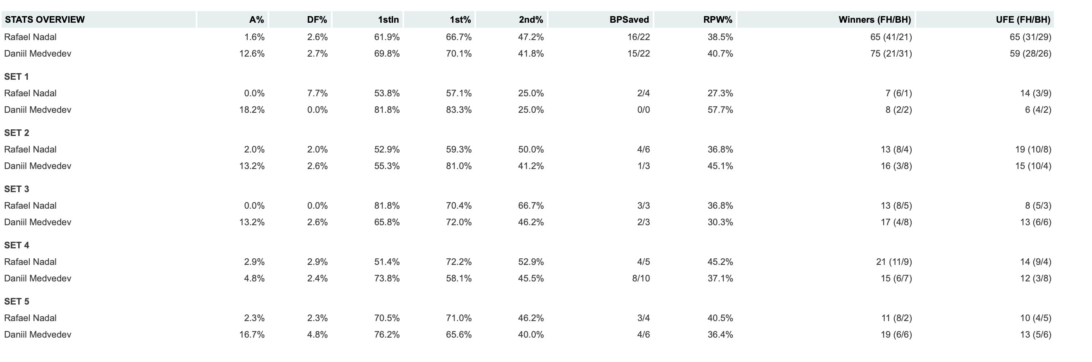1092x362 pixels.
Task: Click Medvedev's 12.6% overall ace percentage
Action: 252,54
